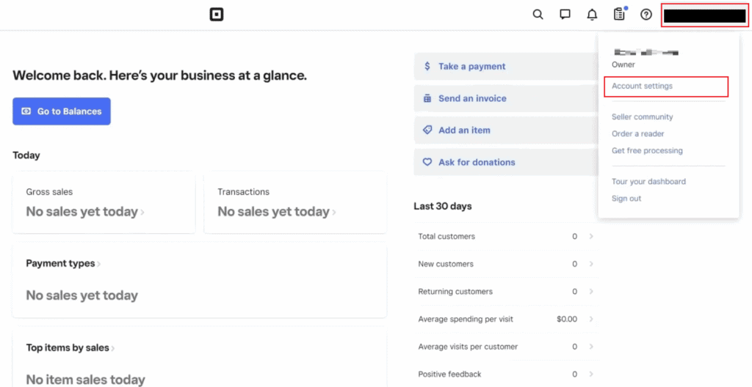Image resolution: width=752 pixels, height=387 pixels.
Task: Click the Square logo icon
Action: click(x=216, y=15)
